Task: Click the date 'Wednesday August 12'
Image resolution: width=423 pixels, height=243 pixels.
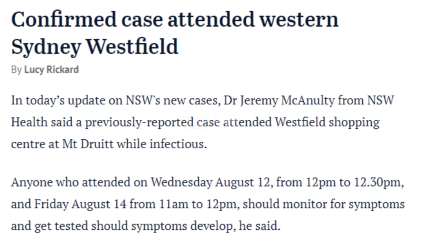Action: pyautogui.click(x=210, y=182)
